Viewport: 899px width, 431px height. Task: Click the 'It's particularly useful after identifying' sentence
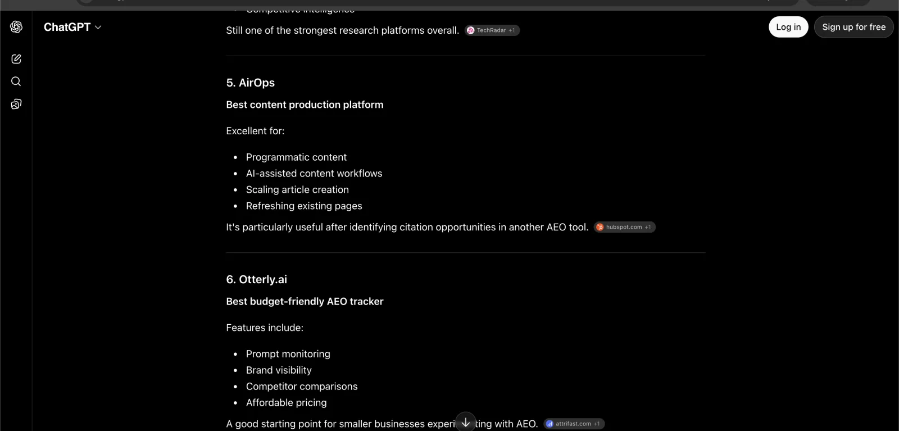click(x=407, y=227)
